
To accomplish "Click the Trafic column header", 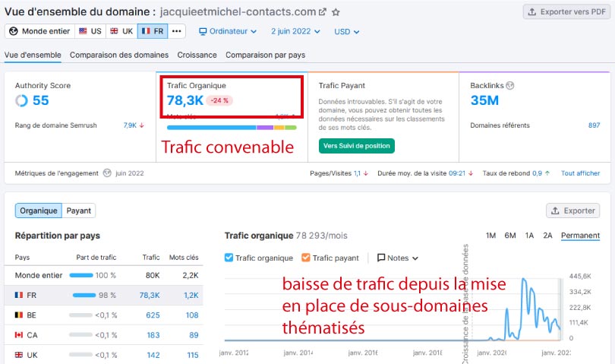I will pyautogui.click(x=151, y=257).
